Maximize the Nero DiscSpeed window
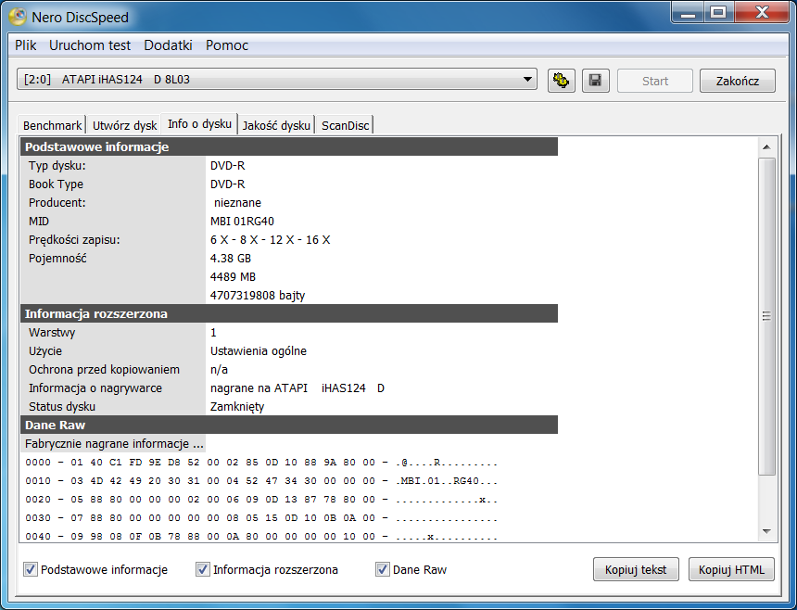The image size is (797, 610). [x=717, y=12]
